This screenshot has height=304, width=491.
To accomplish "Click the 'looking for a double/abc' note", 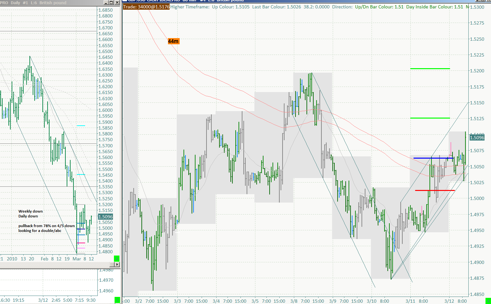I will pos(40,231).
